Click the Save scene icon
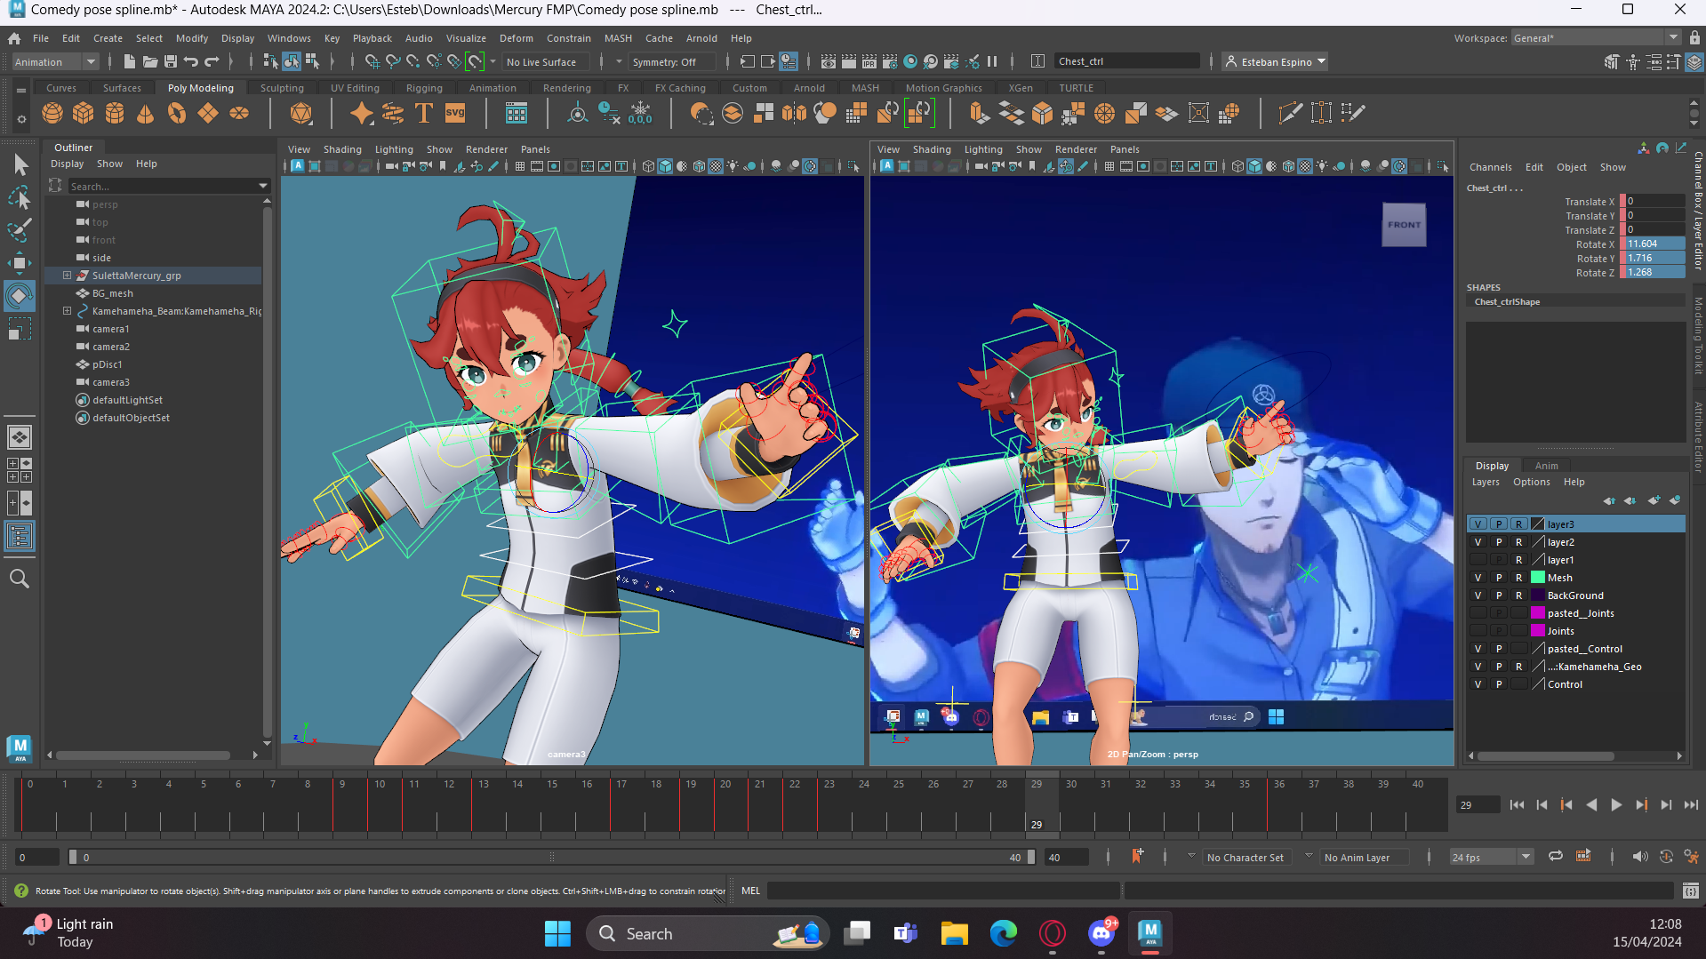 [x=171, y=61]
